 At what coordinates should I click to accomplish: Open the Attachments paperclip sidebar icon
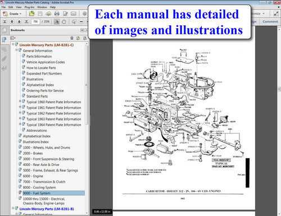[x=4, y=58]
